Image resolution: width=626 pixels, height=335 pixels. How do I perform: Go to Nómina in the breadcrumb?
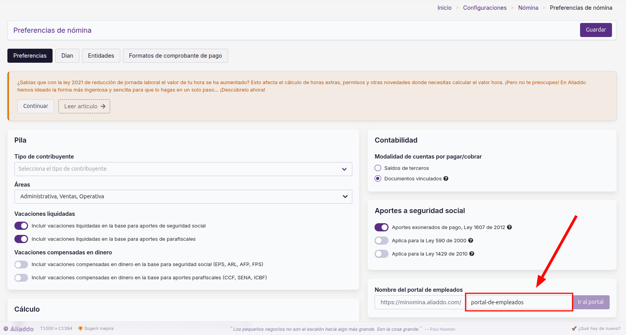coord(528,8)
